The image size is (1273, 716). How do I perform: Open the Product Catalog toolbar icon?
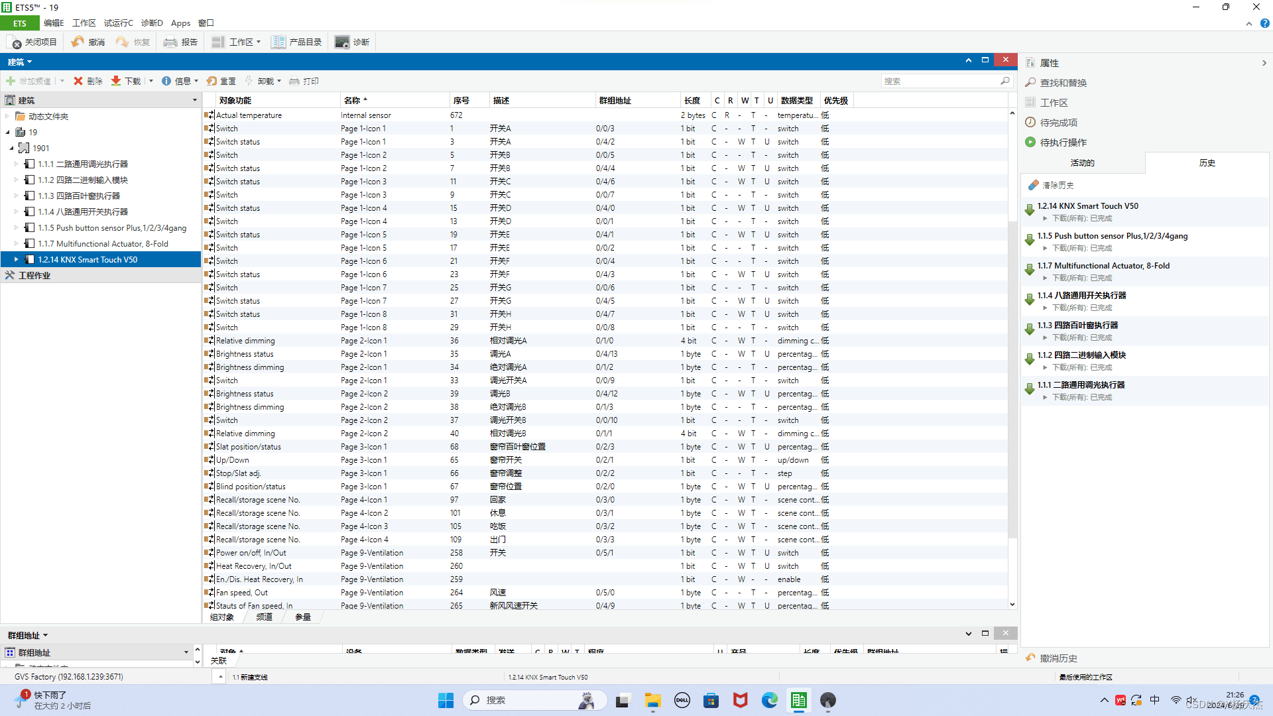point(278,42)
